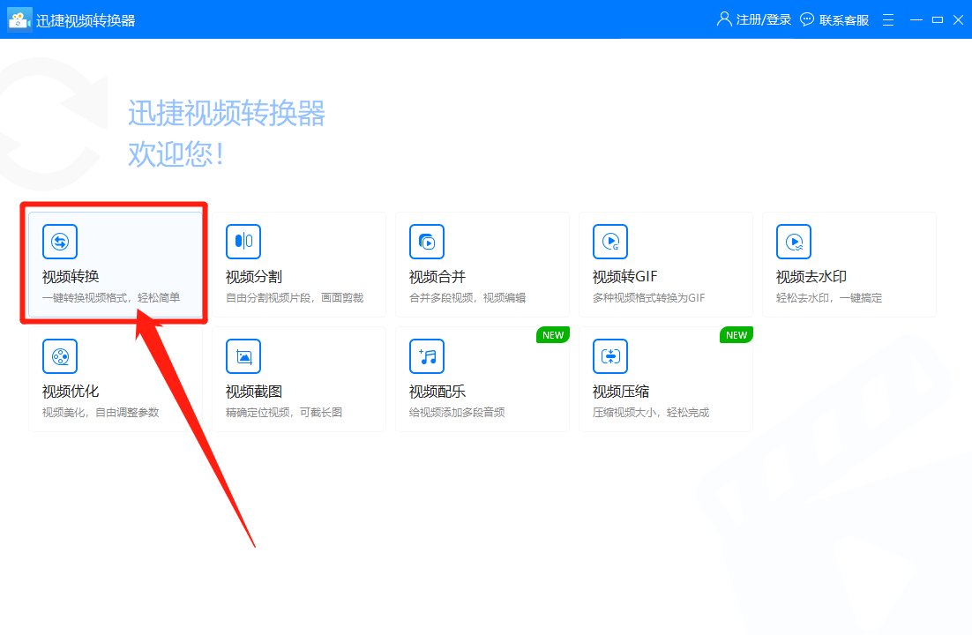Click the app logo in the title bar
This screenshot has width=972, height=635.
point(19,19)
